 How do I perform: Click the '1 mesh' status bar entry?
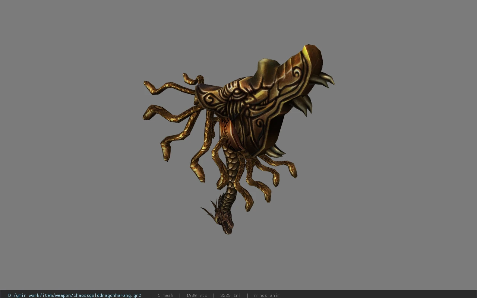pos(165,295)
